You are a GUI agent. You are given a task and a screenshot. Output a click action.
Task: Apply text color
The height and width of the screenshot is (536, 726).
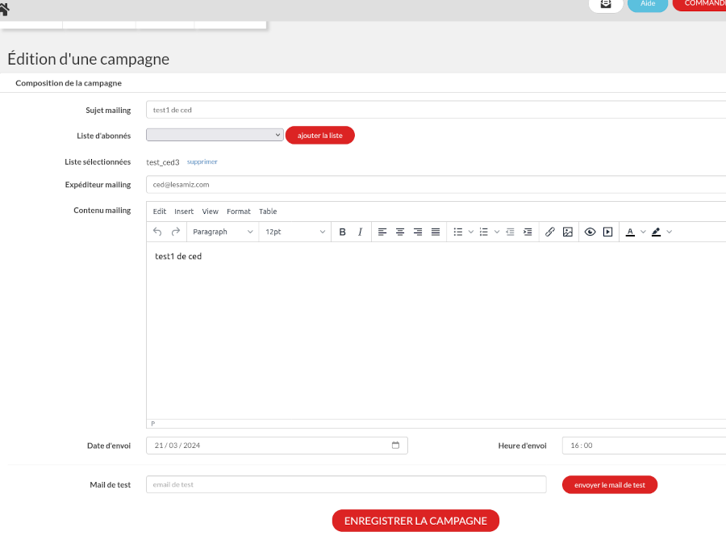pyautogui.click(x=630, y=232)
